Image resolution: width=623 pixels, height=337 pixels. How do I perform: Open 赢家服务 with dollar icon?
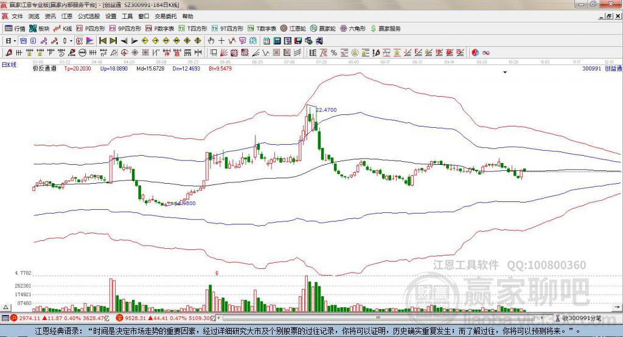385,29
